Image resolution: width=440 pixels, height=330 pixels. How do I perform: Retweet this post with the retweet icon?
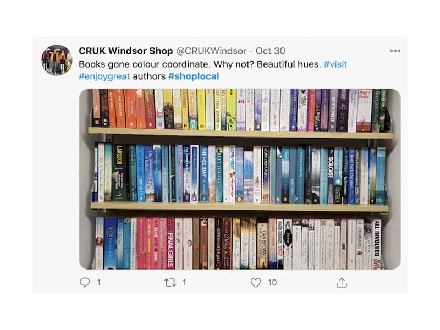[170, 283]
